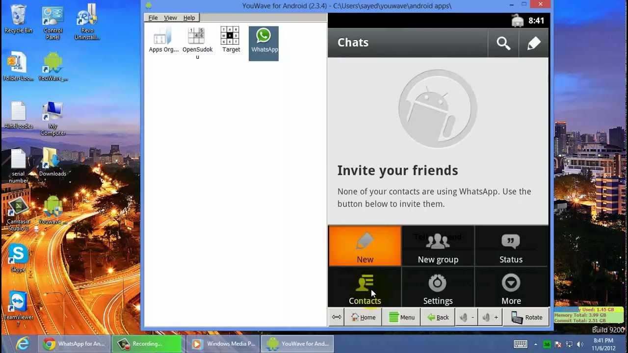This screenshot has height=353, width=628.
Task: Choose New group in the options menu
Action: point(438,246)
